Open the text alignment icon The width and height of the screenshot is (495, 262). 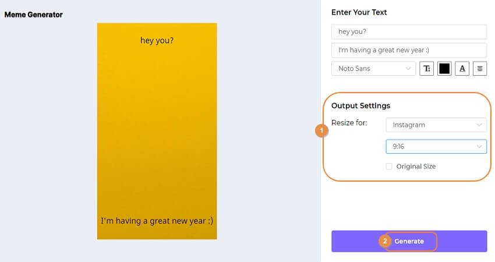[x=480, y=69]
